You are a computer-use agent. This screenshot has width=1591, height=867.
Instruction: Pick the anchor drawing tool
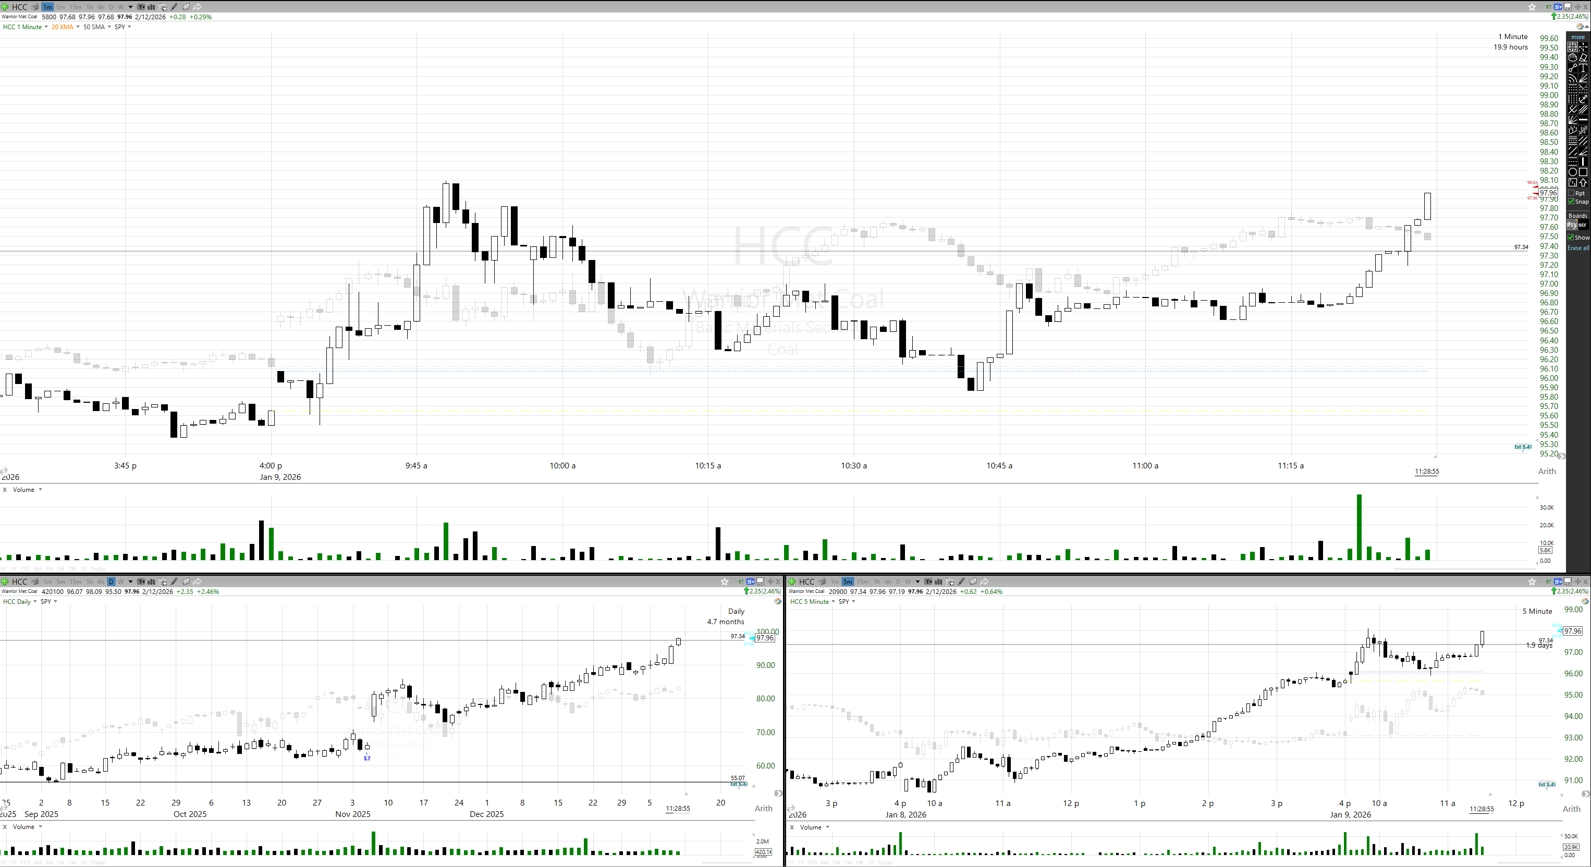[x=1583, y=99]
